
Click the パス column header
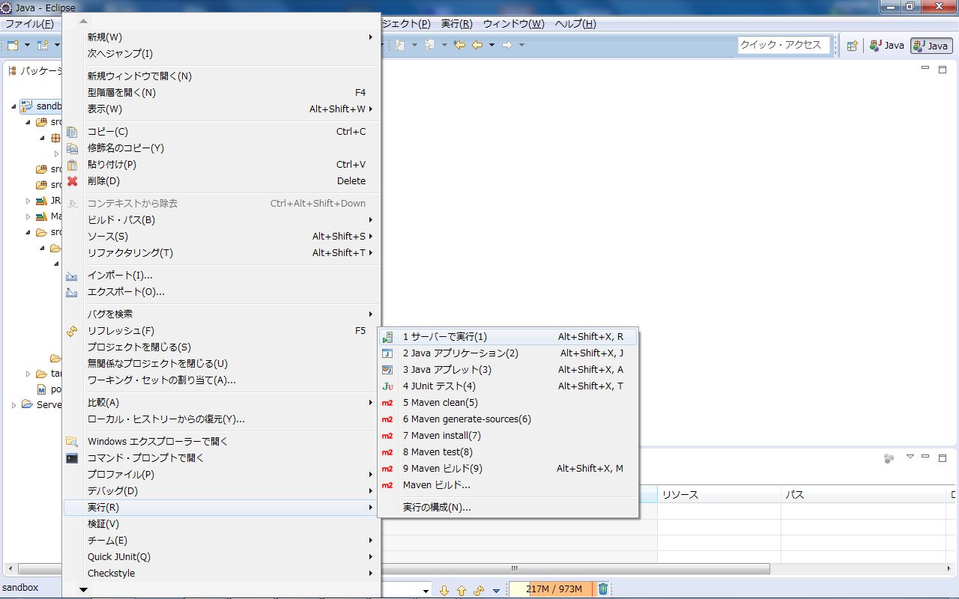(863, 495)
